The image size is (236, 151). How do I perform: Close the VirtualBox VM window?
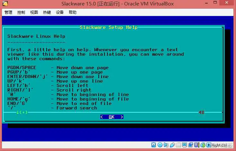click(227, 3)
